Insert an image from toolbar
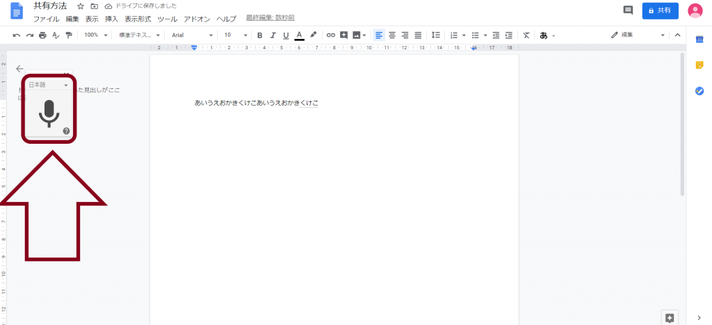Image resolution: width=712 pixels, height=325 pixels. coord(356,35)
